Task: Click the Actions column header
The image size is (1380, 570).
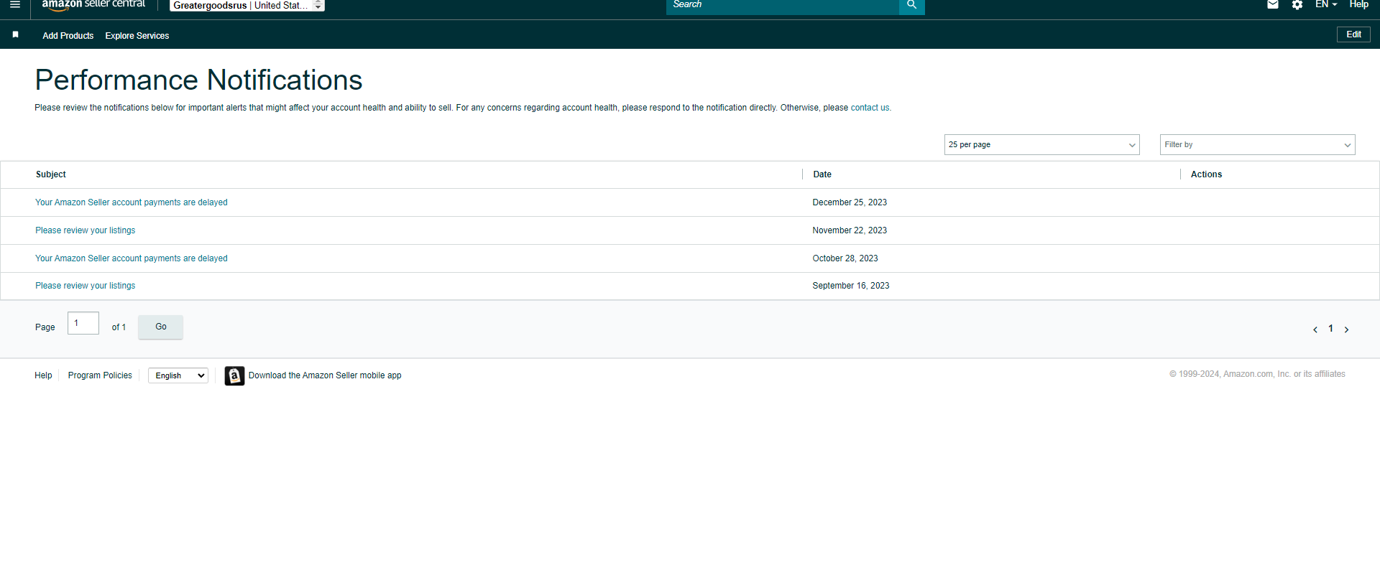Action: [1206, 174]
